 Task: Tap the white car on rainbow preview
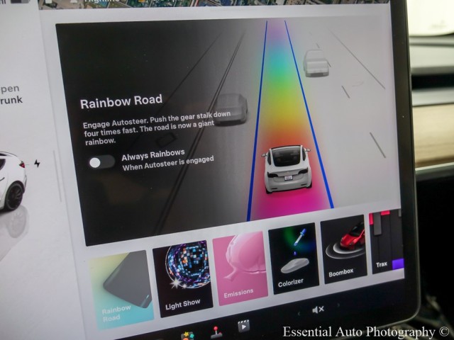(287, 169)
